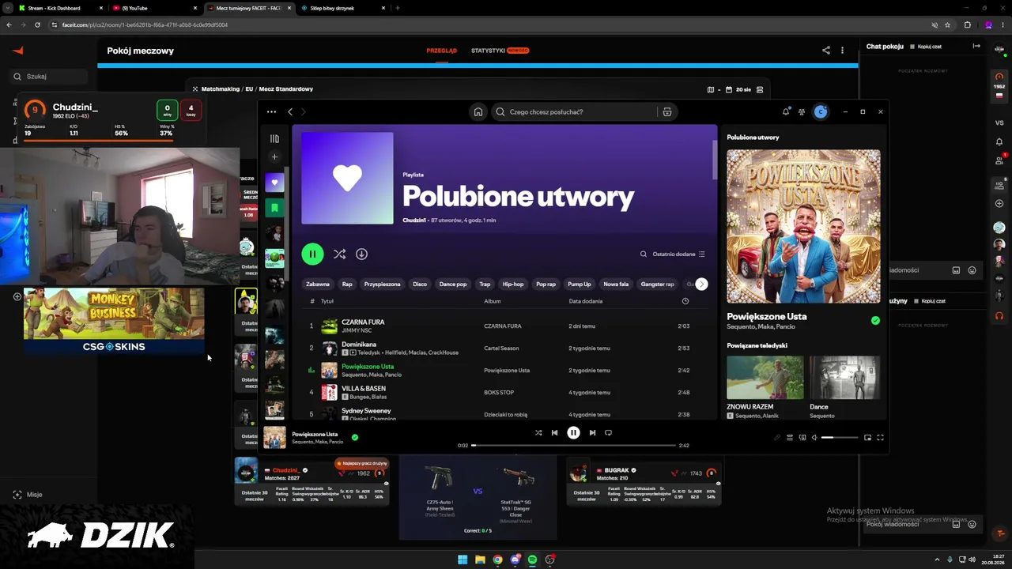Open Chrome extensions puzzle icon
Screen dimensions: 1012x569
coord(967,24)
